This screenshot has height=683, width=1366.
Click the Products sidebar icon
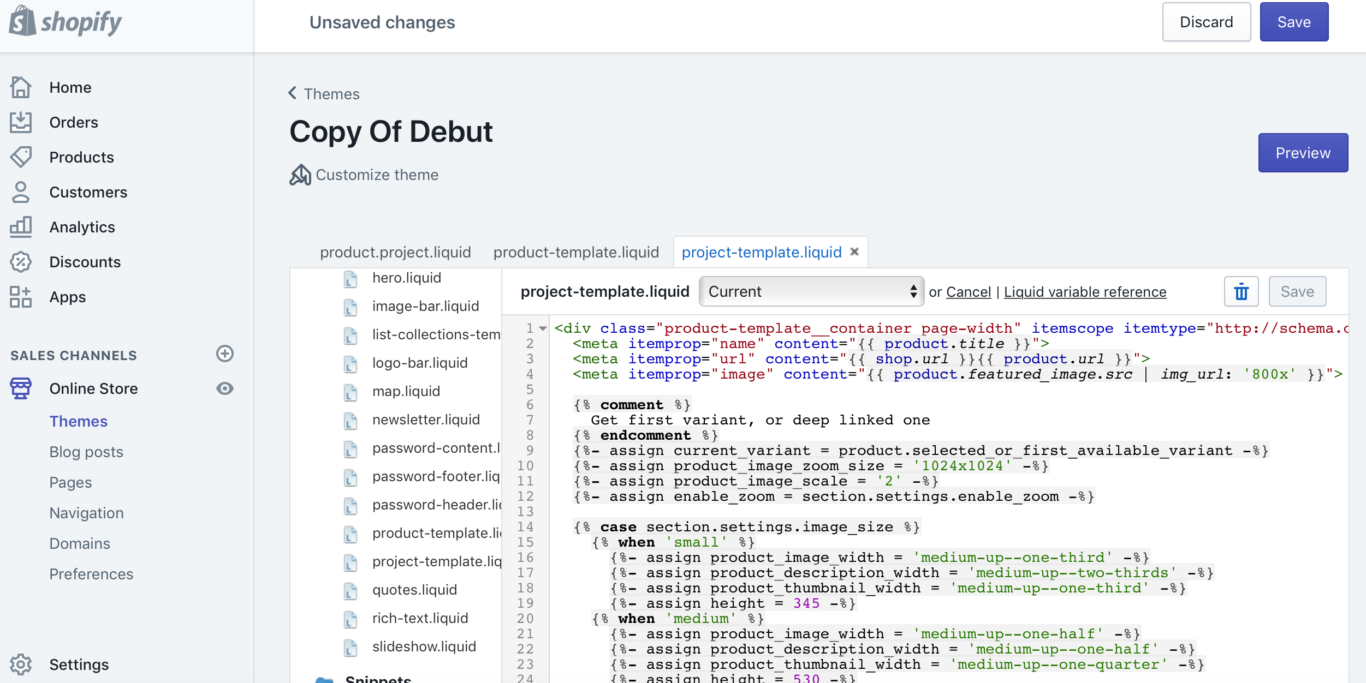21,157
